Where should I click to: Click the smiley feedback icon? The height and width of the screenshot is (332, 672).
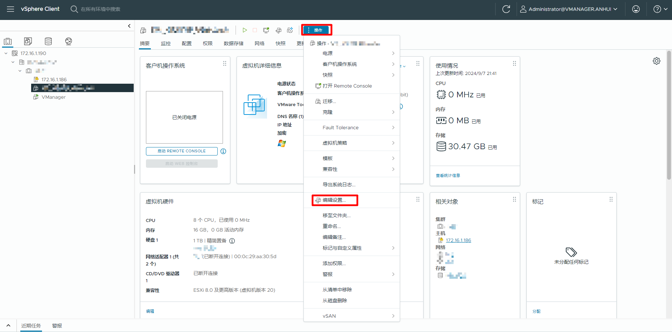636,9
